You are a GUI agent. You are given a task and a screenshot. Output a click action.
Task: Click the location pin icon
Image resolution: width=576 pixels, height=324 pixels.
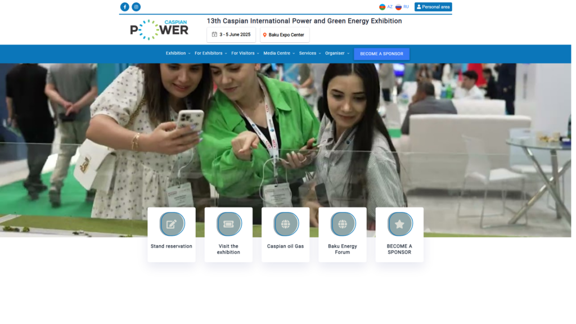point(264,35)
